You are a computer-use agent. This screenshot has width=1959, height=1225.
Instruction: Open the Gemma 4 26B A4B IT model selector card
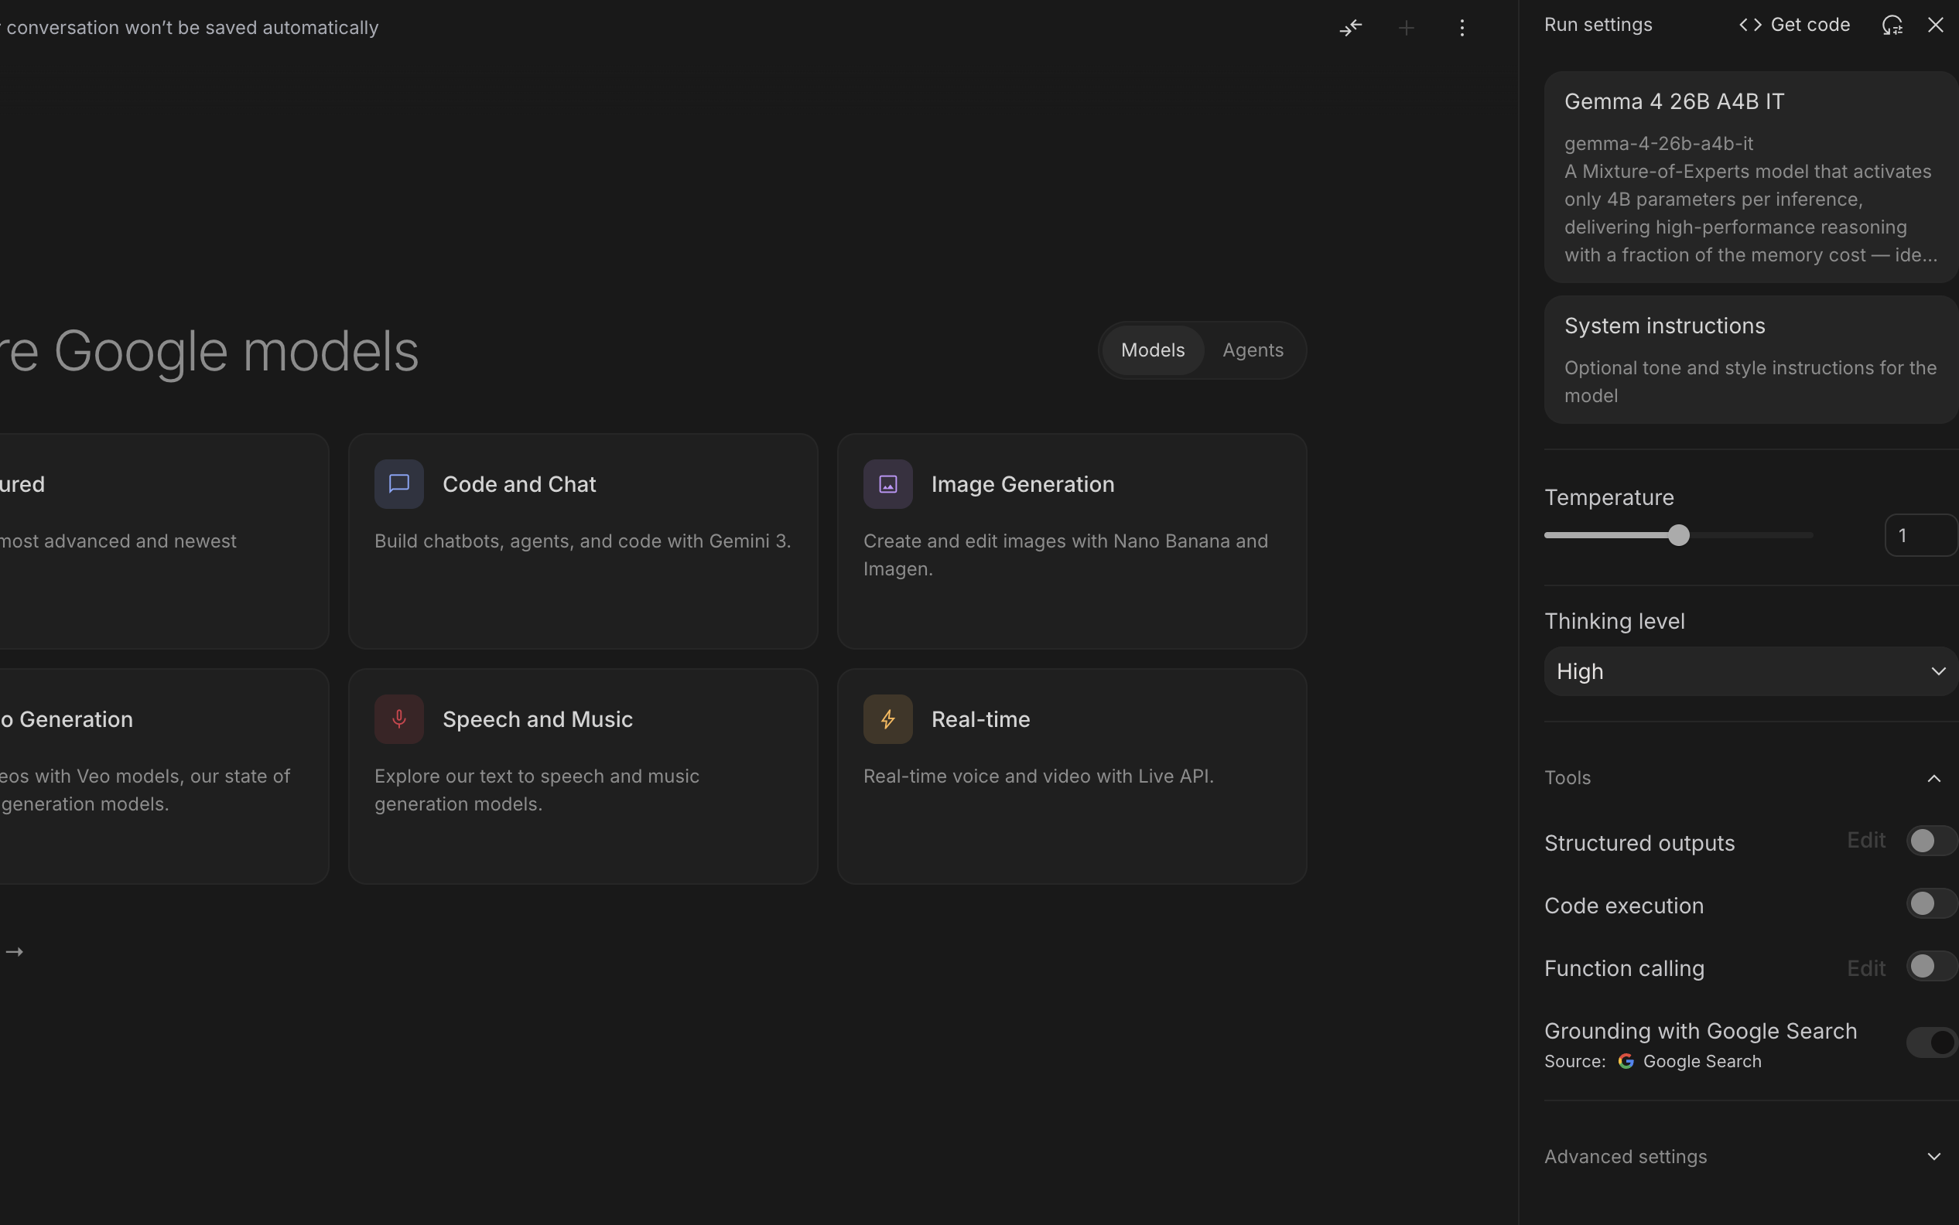pos(1751,176)
